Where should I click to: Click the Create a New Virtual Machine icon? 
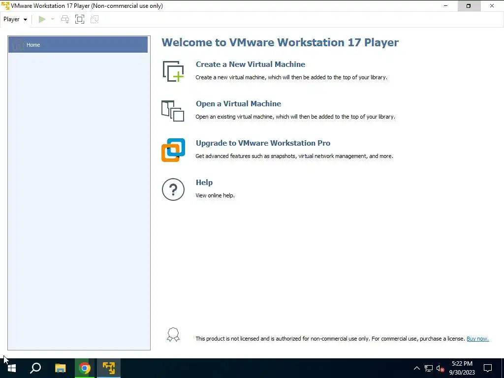click(173, 71)
